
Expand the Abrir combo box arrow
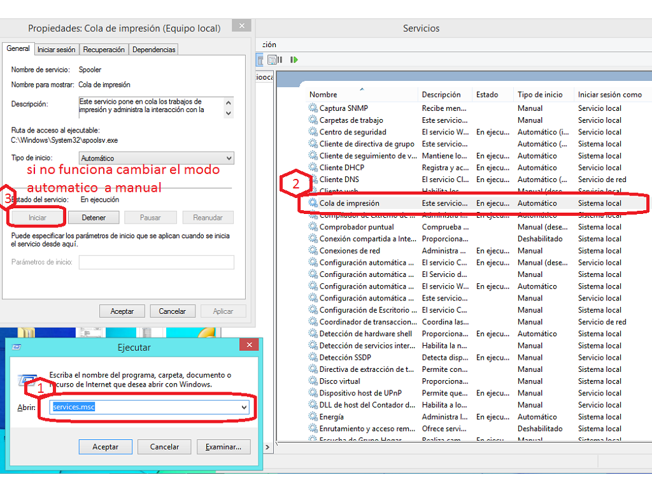click(x=244, y=407)
